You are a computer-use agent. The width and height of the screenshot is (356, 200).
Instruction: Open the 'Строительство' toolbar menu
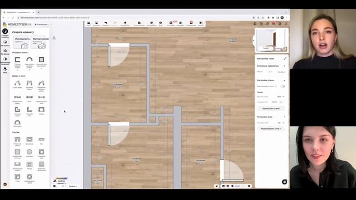pos(139,23)
